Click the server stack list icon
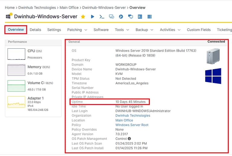 point(150,17)
